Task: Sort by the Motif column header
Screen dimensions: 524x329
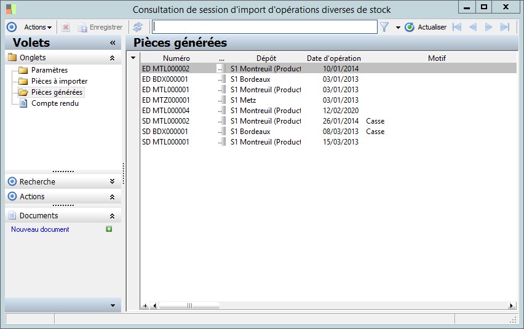Action: (437, 58)
